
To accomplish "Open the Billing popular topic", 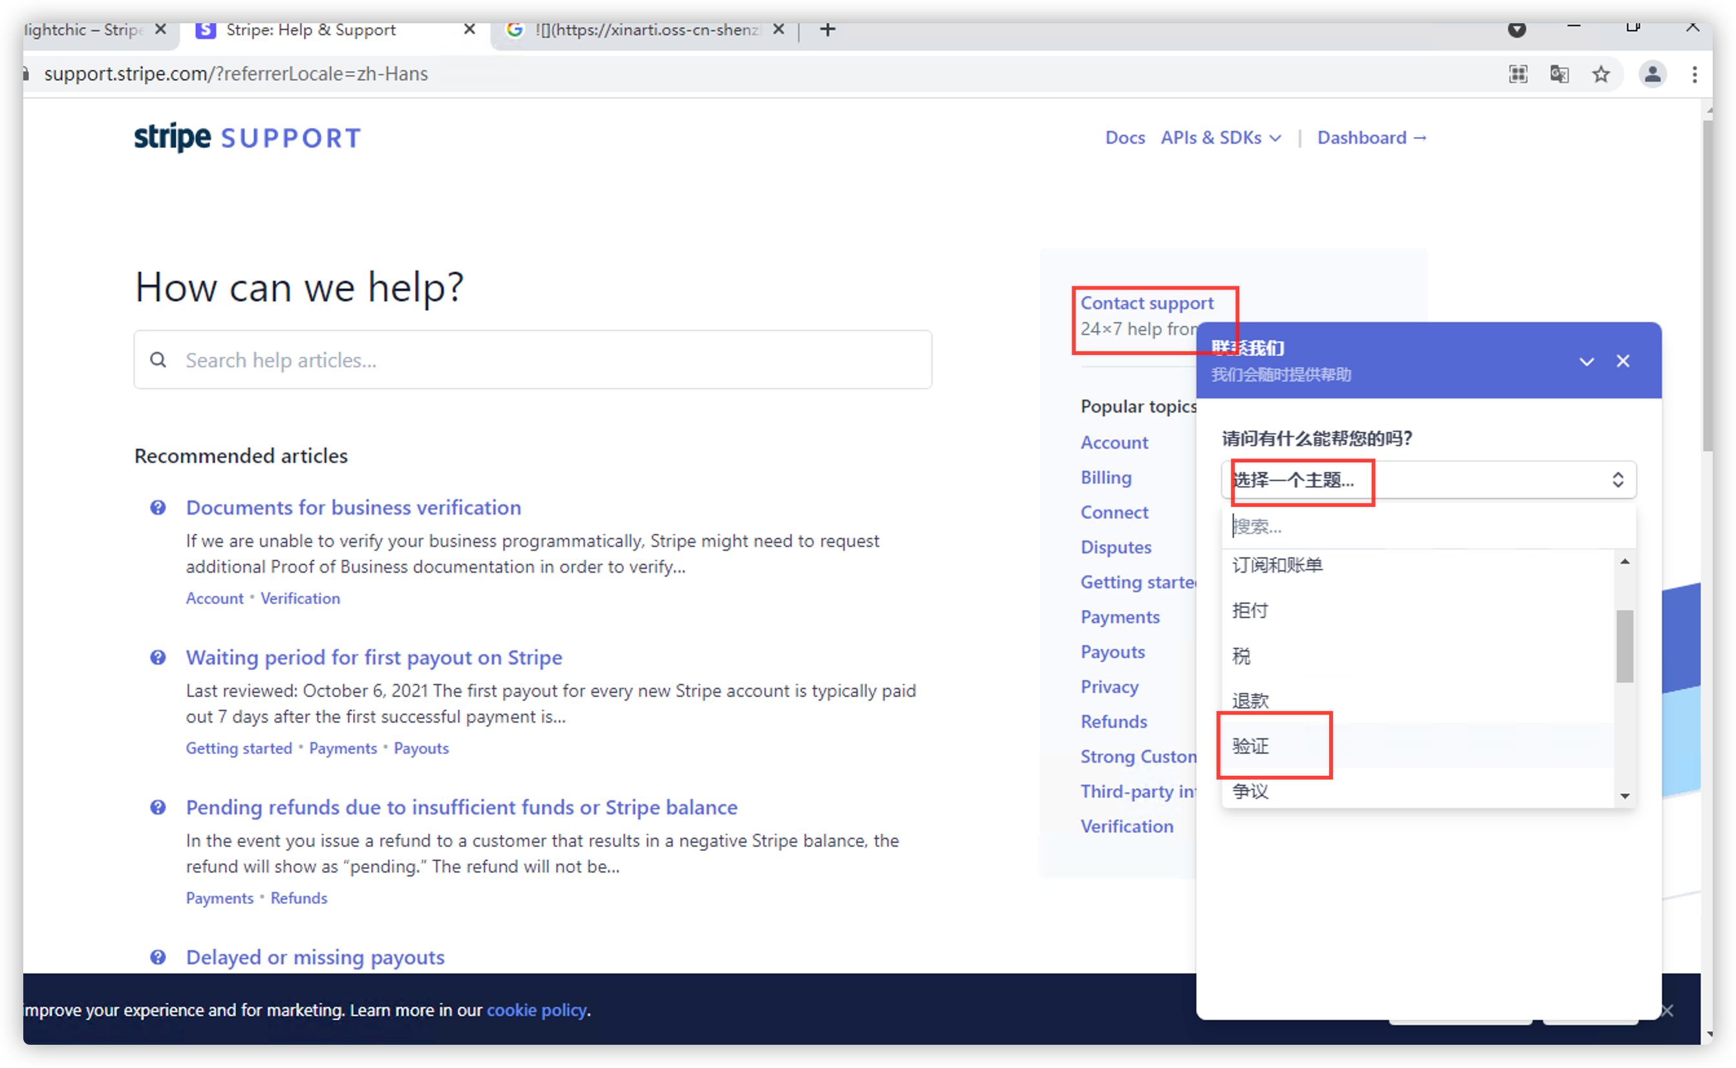I will 1106,478.
